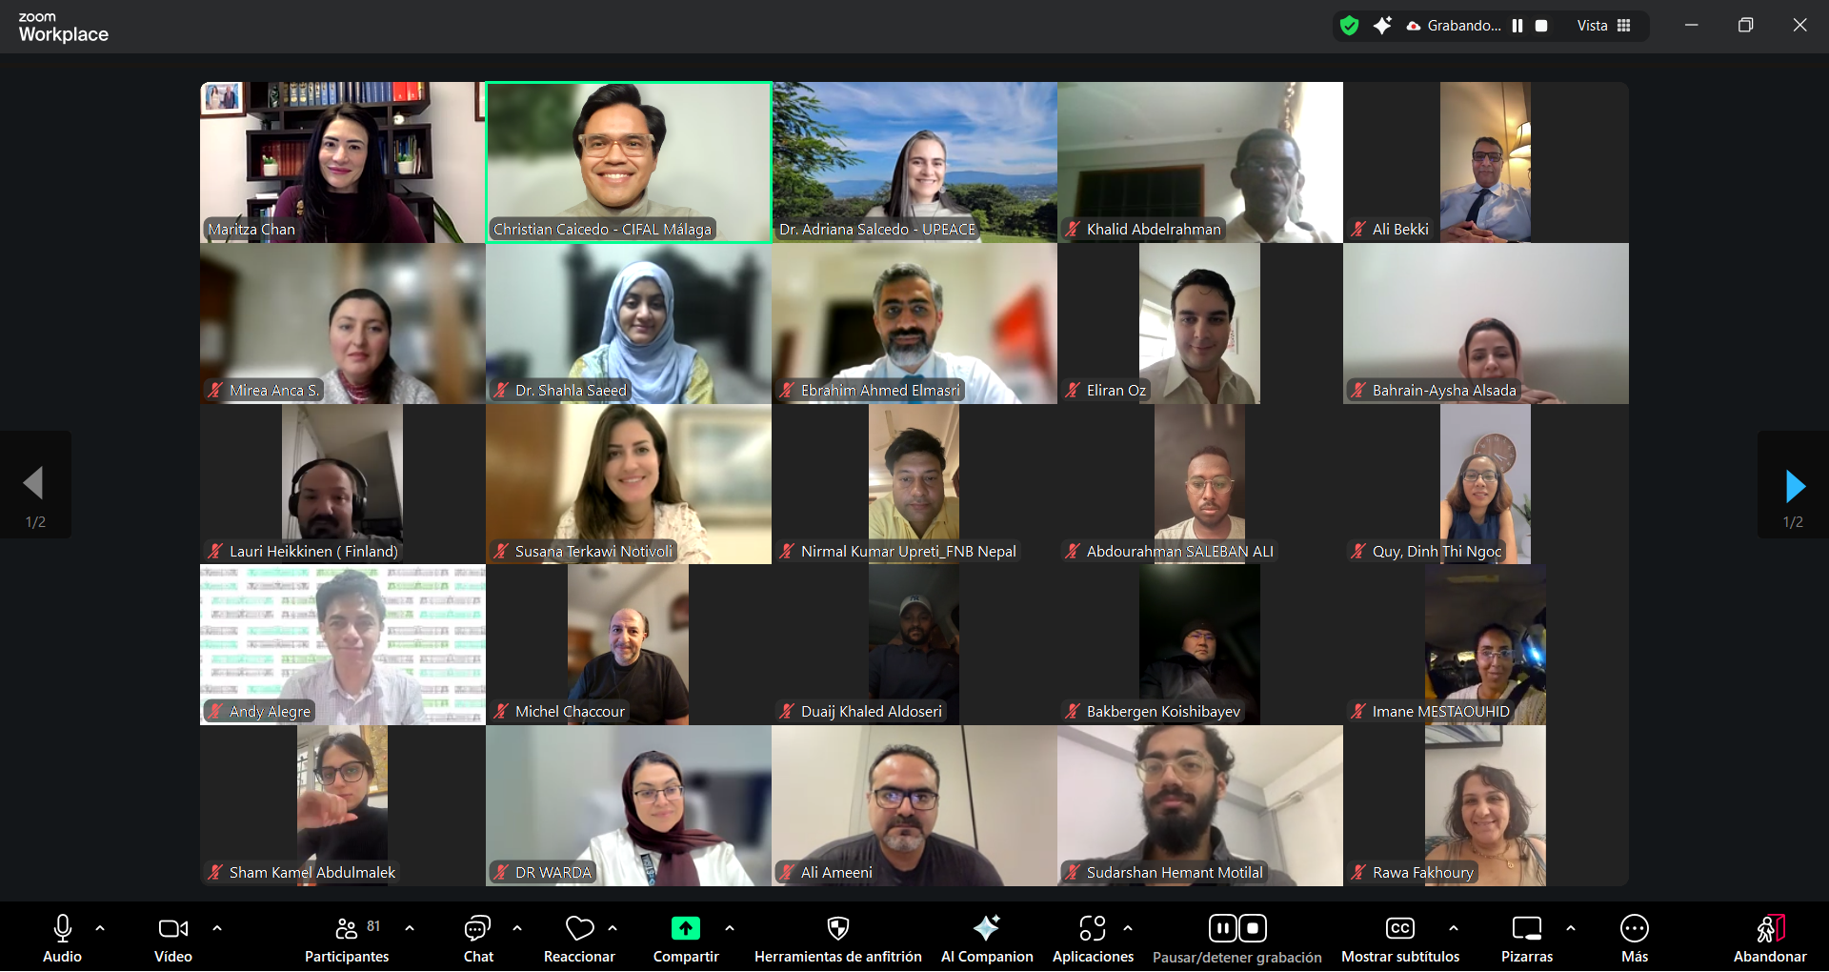This screenshot has width=1829, height=972.
Task: Open the Más options menu
Action: point(1634,929)
